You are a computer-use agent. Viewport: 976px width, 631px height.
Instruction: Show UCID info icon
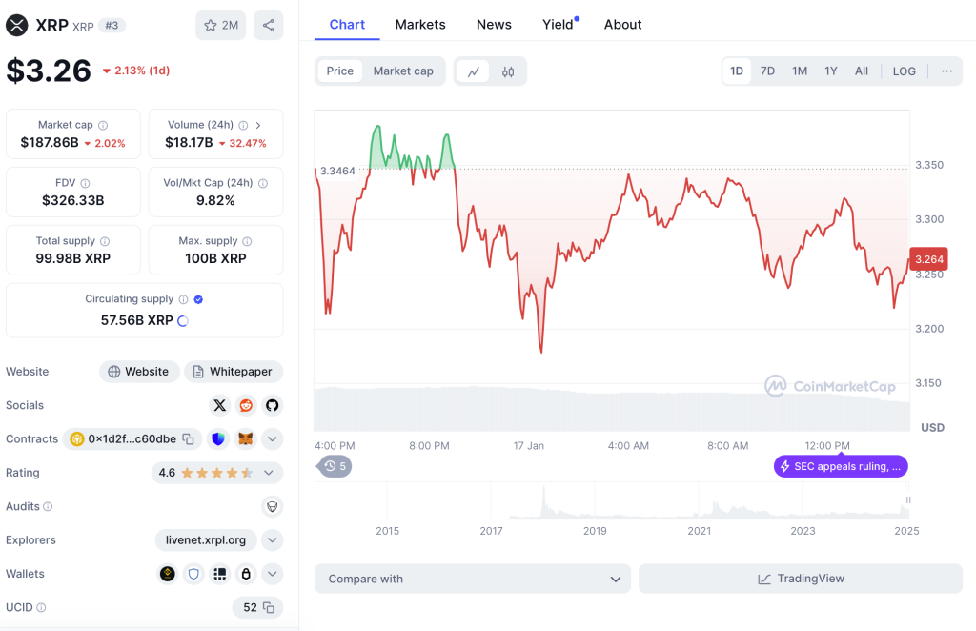[41, 607]
